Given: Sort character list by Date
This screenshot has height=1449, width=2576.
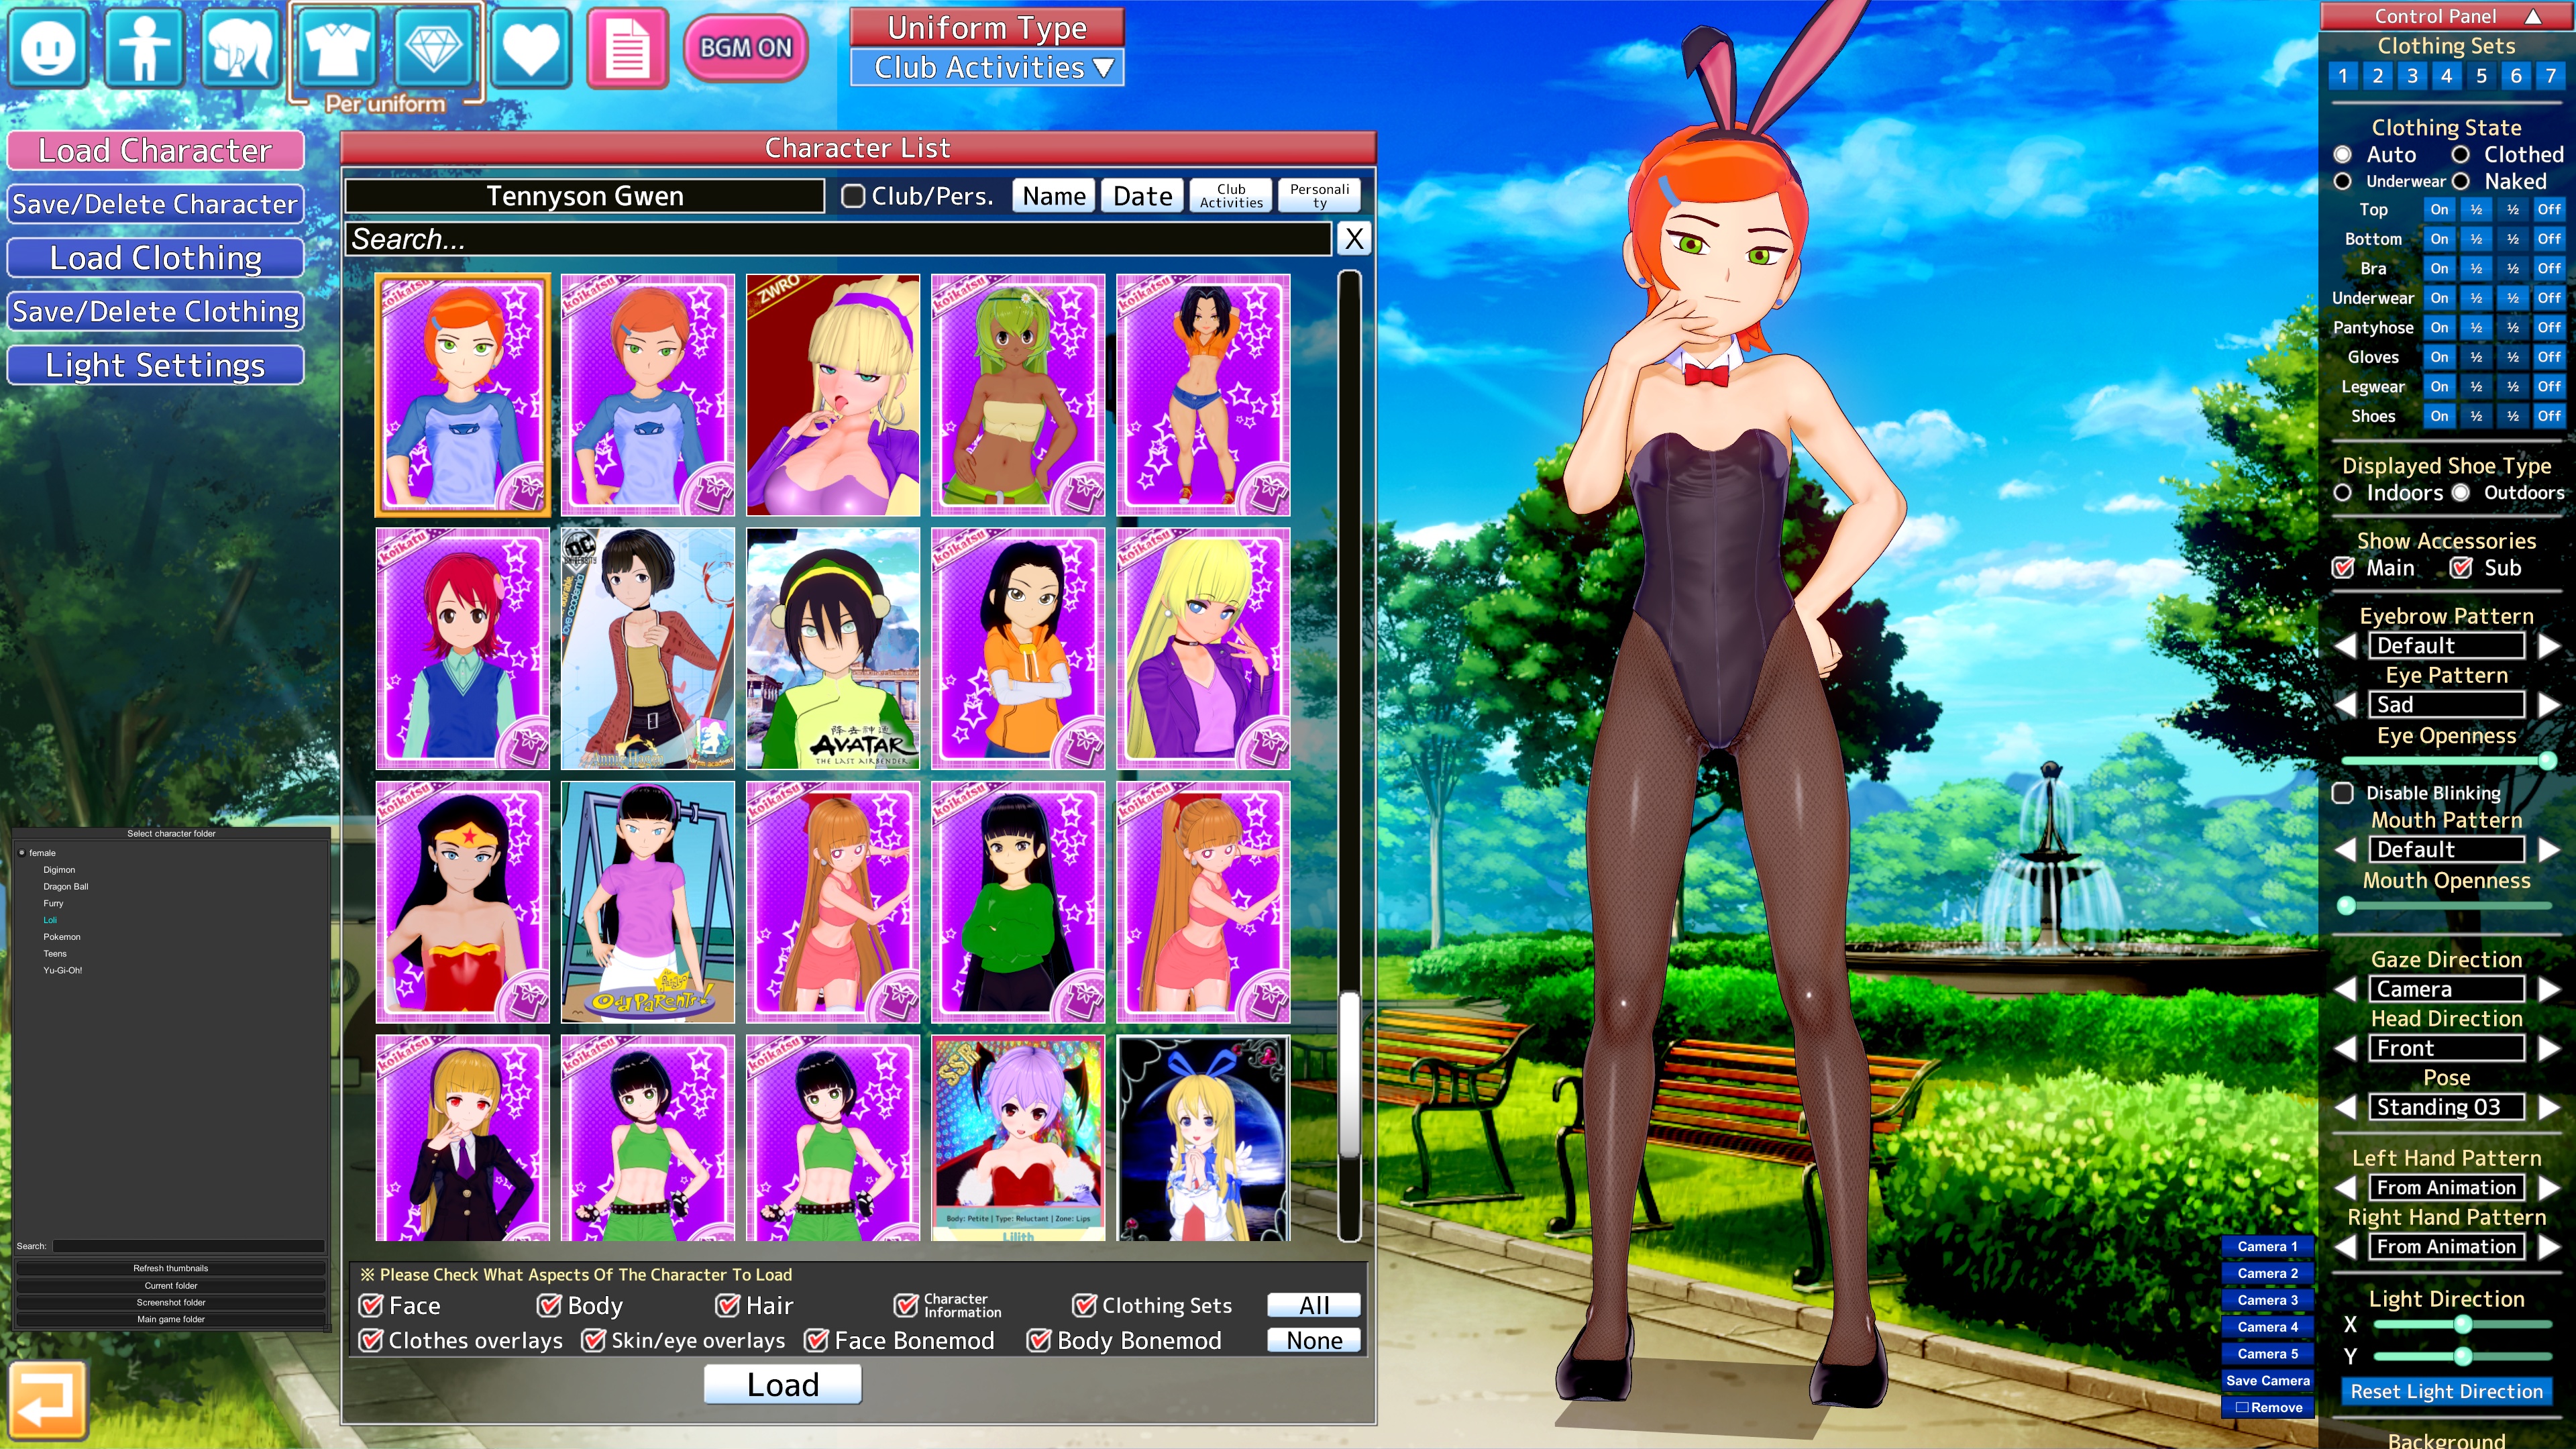Looking at the screenshot, I should pos(1142,196).
